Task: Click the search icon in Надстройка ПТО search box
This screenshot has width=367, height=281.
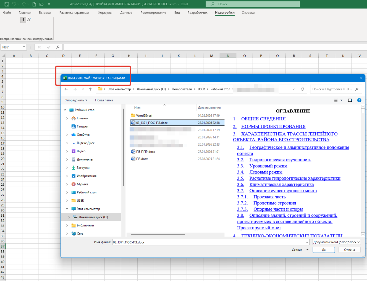Action: [356, 89]
